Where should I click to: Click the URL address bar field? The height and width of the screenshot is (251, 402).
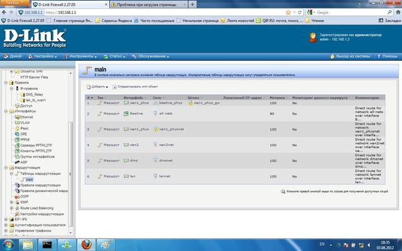point(164,13)
